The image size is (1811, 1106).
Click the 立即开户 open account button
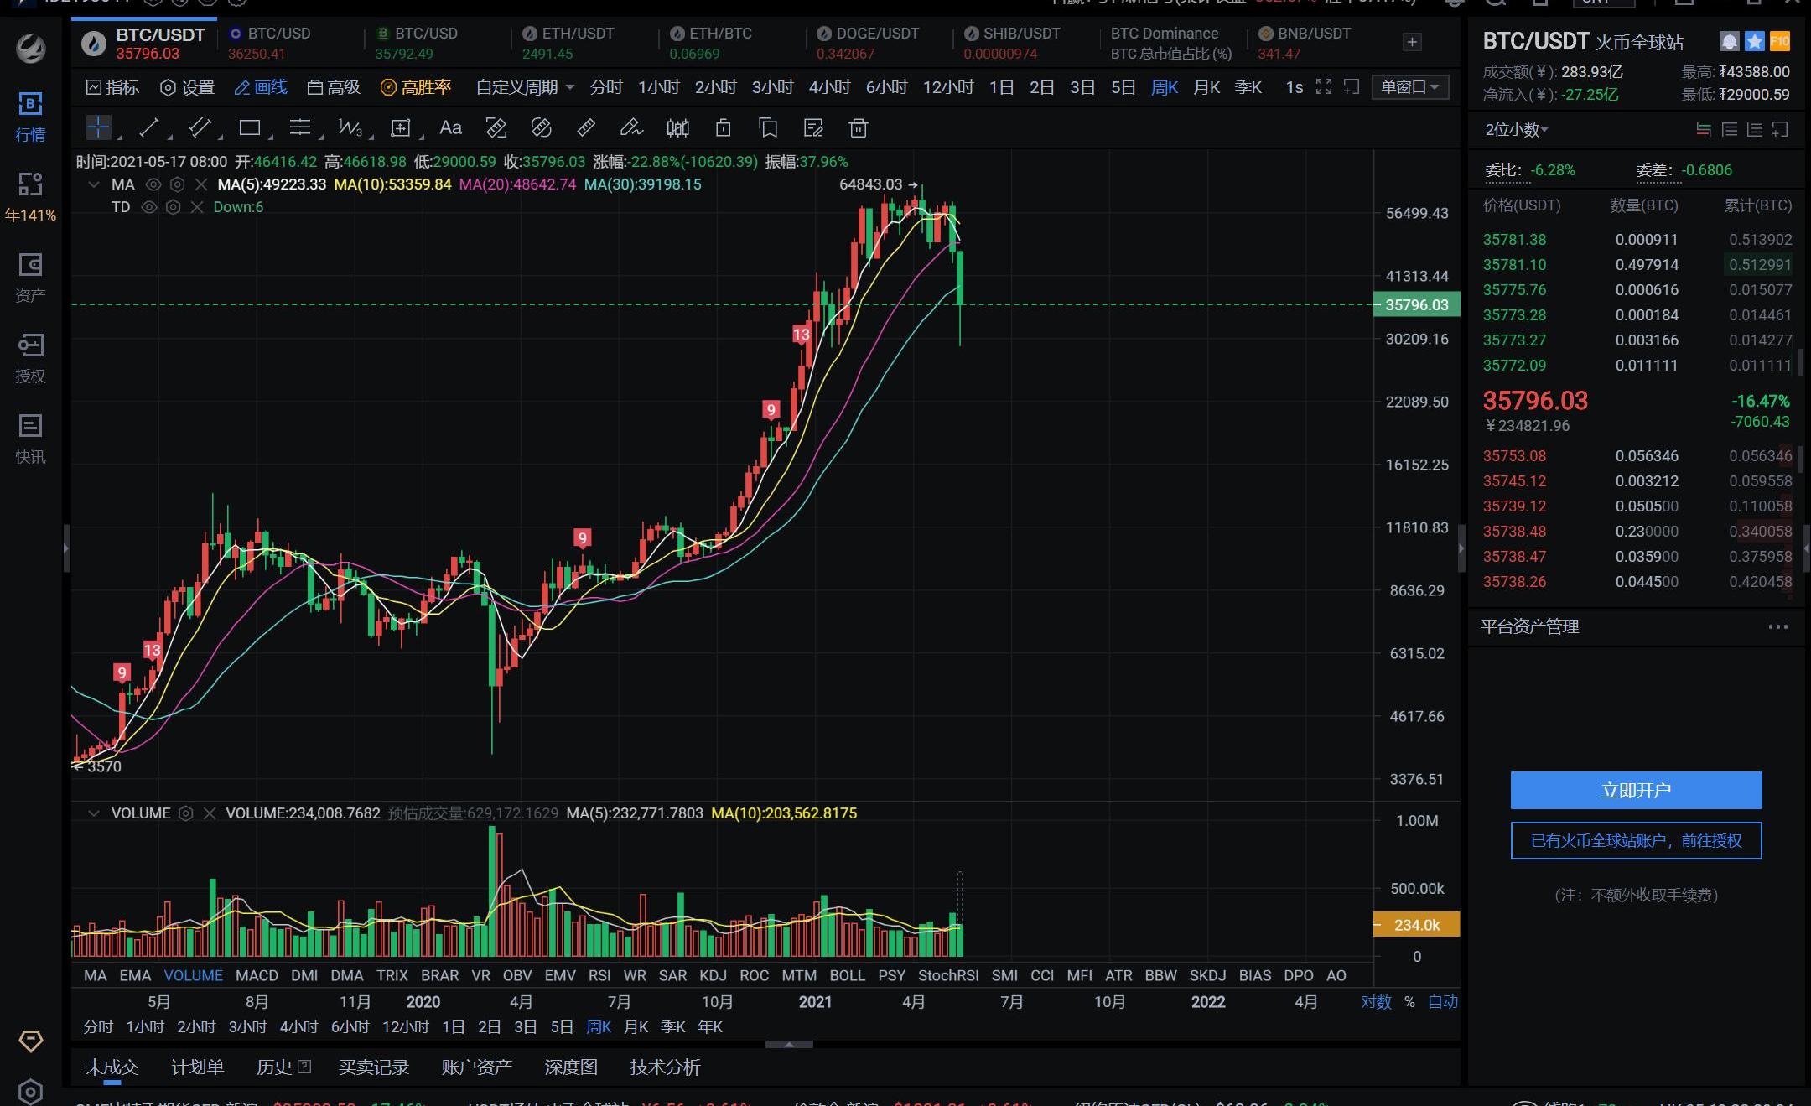(1636, 790)
